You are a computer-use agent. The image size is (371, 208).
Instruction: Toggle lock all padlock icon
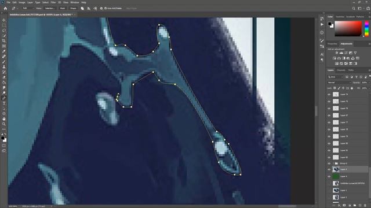[x=352, y=88]
